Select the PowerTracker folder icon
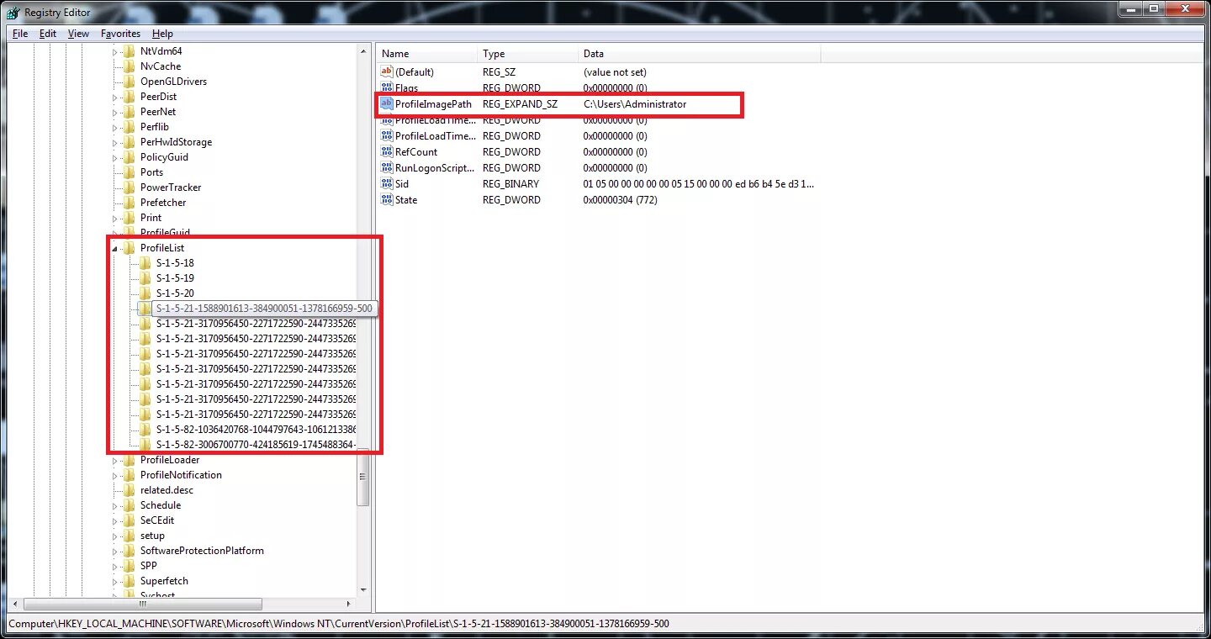Image resolution: width=1211 pixels, height=639 pixels. tap(128, 187)
